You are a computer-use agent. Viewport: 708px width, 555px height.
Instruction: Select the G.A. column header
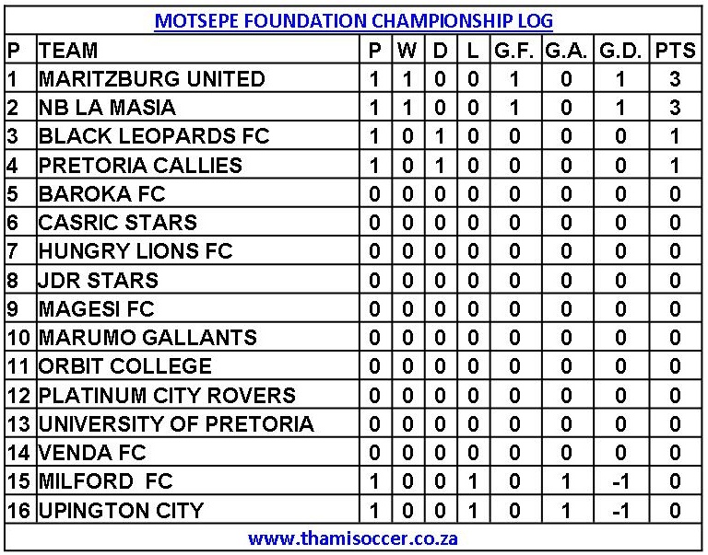pyautogui.click(x=566, y=50)
